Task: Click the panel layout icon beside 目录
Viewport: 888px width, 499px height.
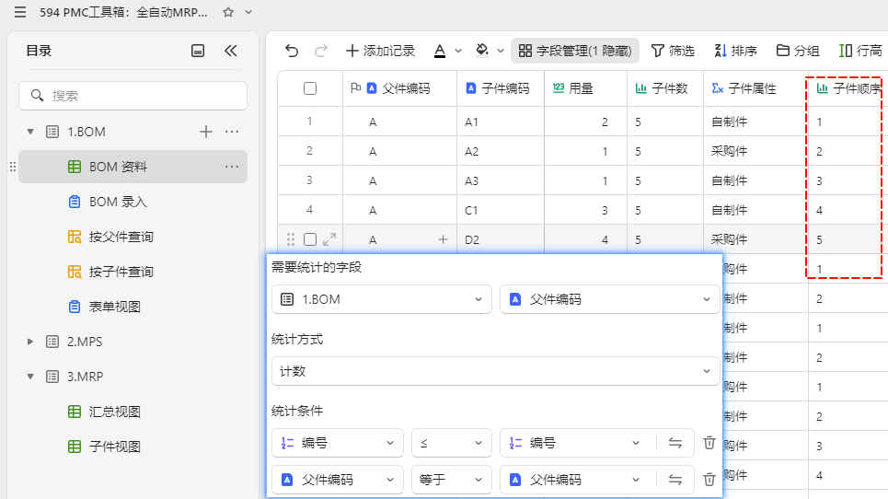Action: point(198,51)
